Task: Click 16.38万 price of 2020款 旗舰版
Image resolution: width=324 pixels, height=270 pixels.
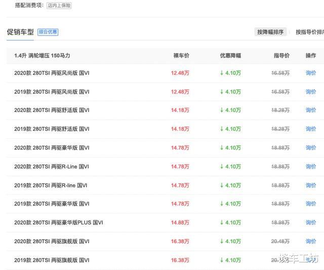Action: (180, 242)
